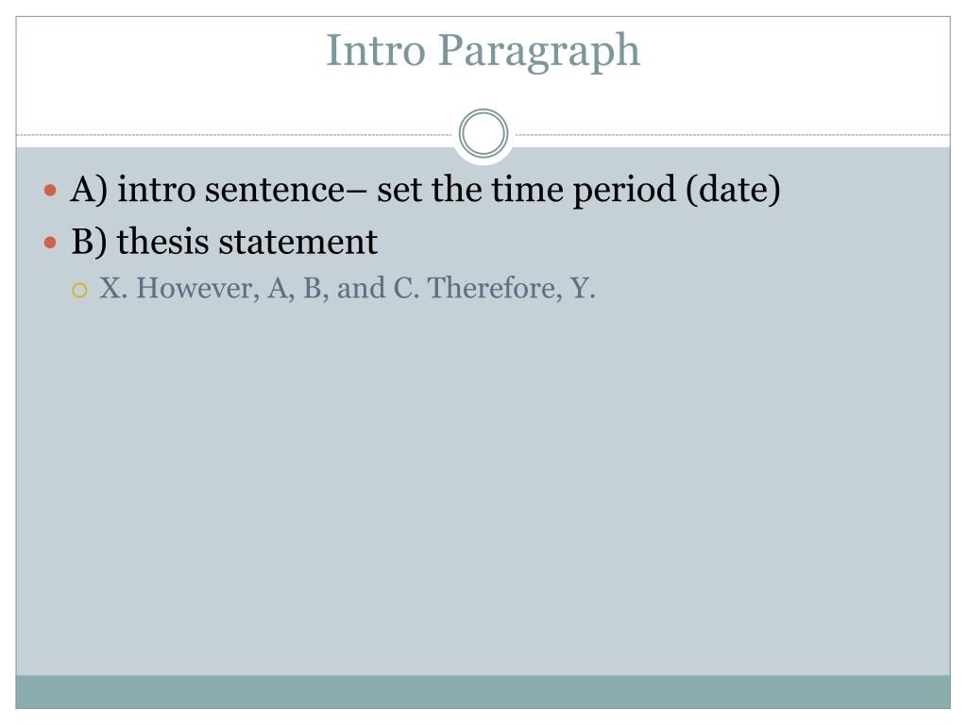The height and width of the screenshot is (725, 967).
Task: Click the word "Therefore," in the sub-bullet
Action: (495, 289)
